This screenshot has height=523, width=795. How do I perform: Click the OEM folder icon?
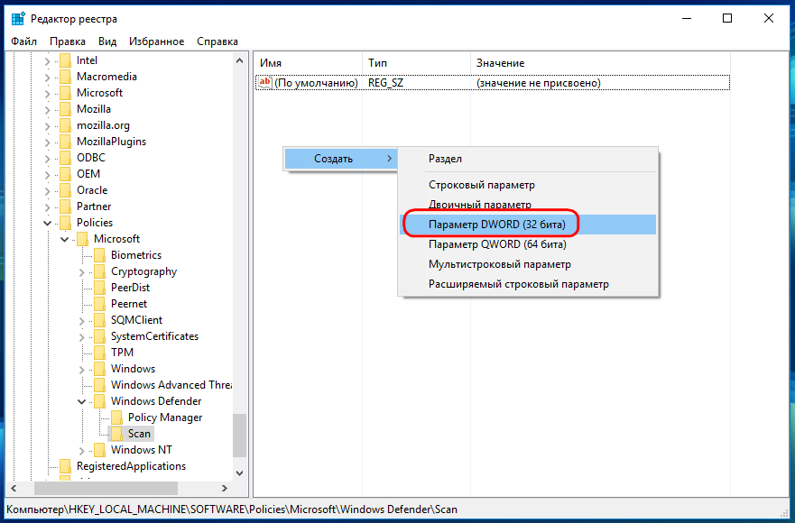pyautogui.click(x=65, y=174)
